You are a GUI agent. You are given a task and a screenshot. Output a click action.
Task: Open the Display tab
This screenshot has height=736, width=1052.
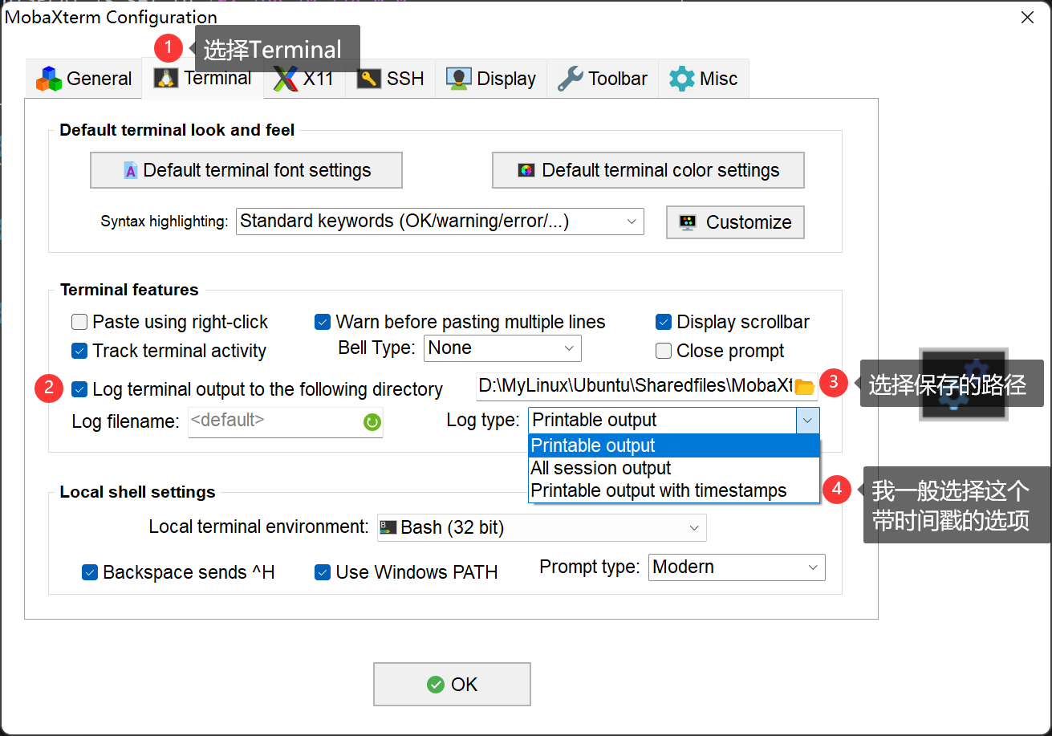[x=491, y=79]
